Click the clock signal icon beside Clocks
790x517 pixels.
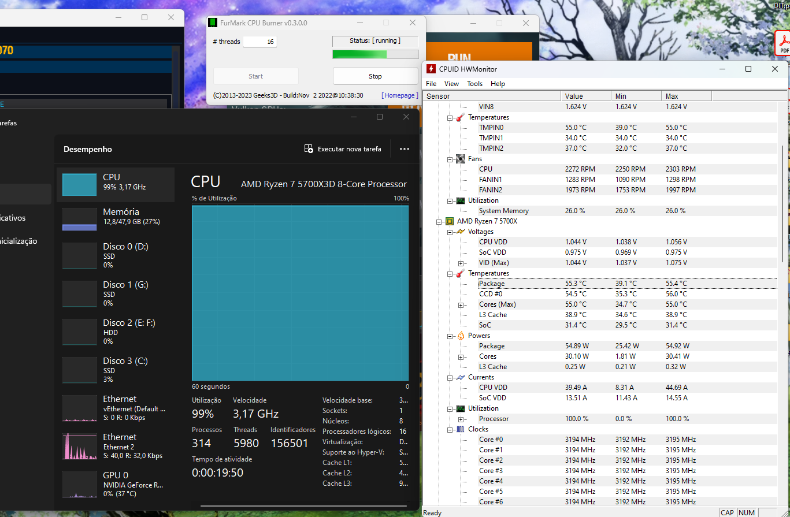point(461,429)
